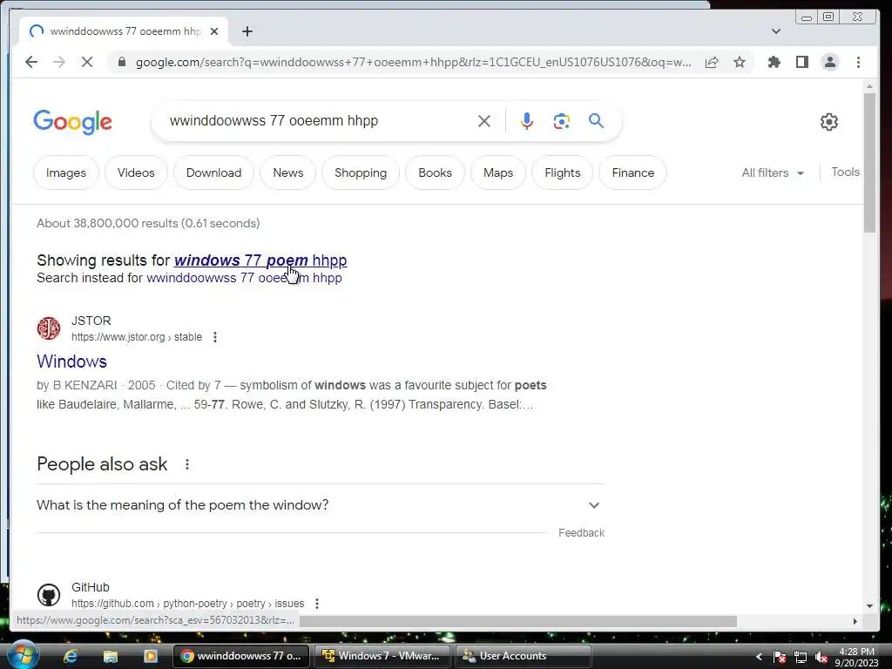The height and width of the screenshot is (669, 892).
Task: Open People also ask options menu
Action: click(187, 465)
